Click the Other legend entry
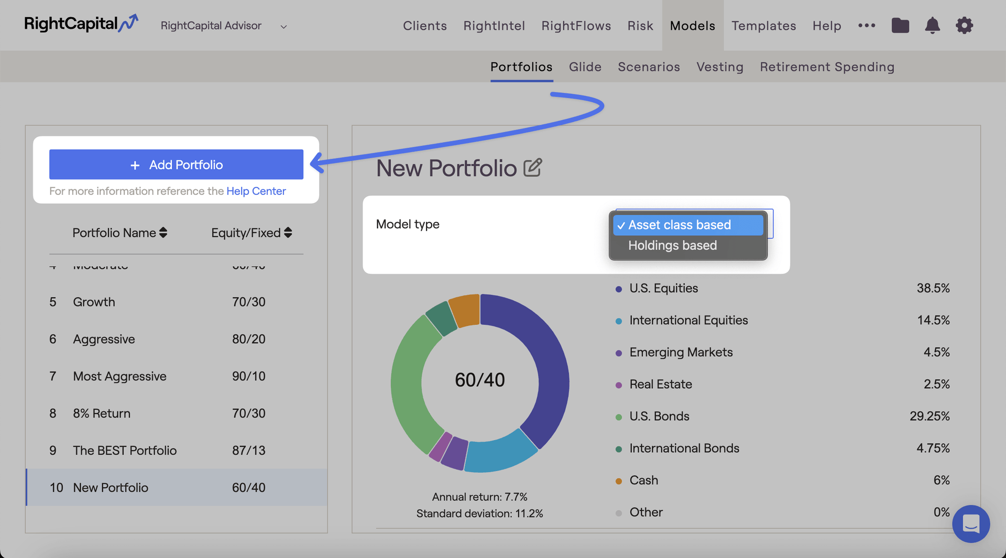The image size is (1006, 558). point(646,512)
